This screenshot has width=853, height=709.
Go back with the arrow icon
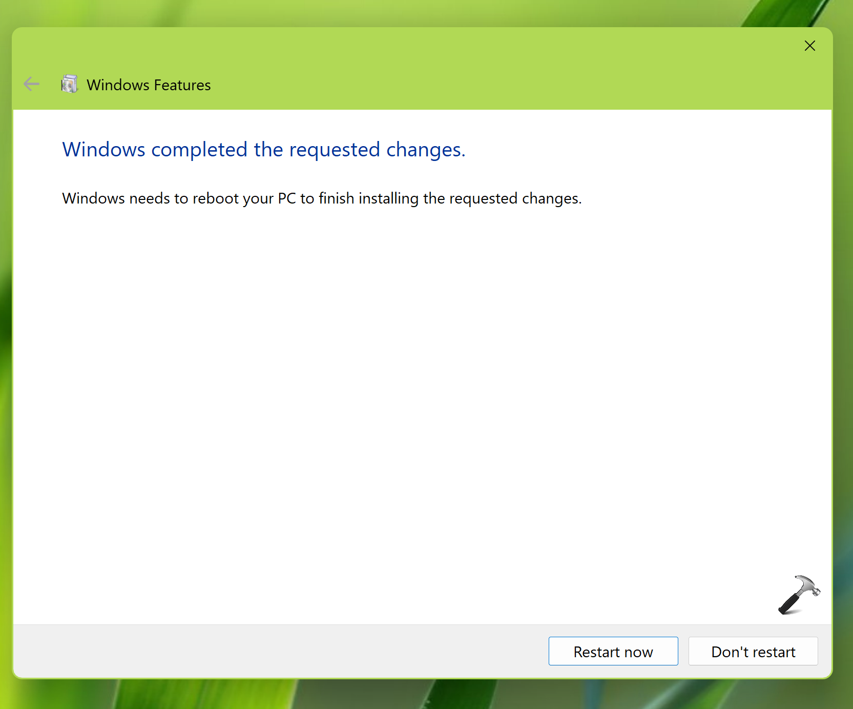(x=32, y=84)
